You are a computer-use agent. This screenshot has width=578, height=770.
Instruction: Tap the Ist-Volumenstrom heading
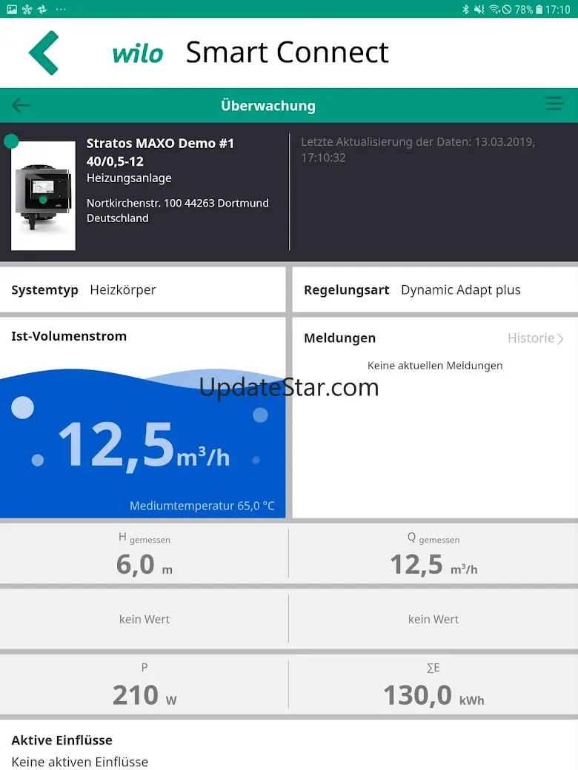[x=69, y=336]
